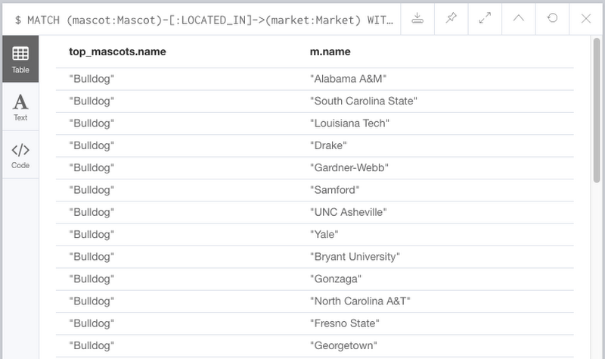Image resolution: width=605 pixels, height=359 pixels.
Task: Click the top_mascots.name column header
Action: coord(117,52)
